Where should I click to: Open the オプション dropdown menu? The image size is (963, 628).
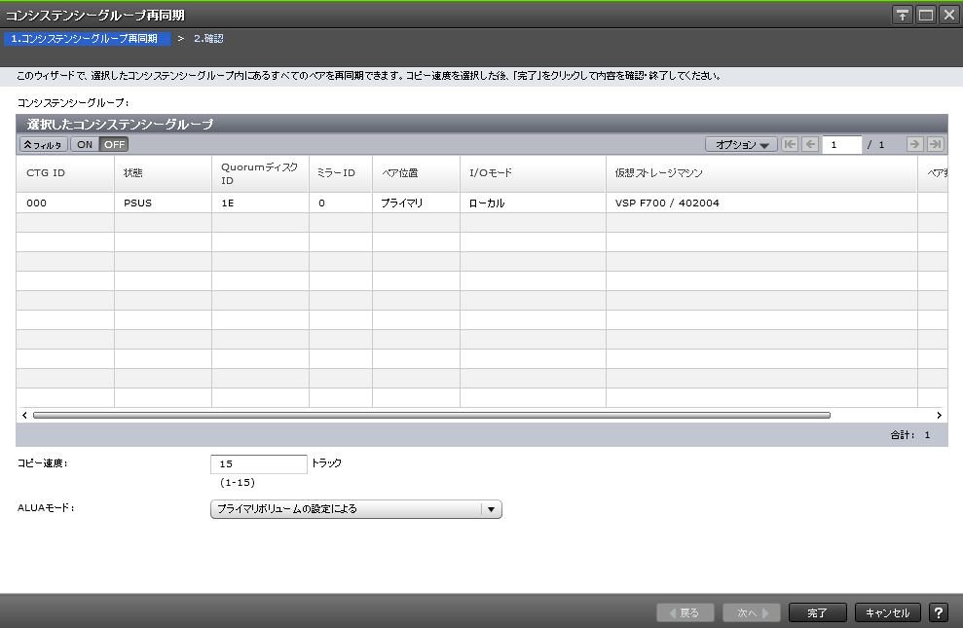click(x=741, y=144)
